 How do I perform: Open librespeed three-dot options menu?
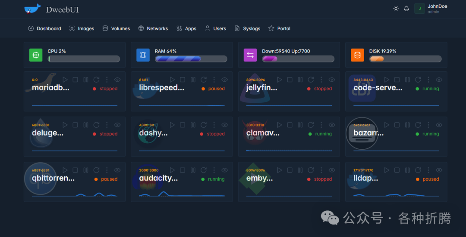click(x=214, y=80)
